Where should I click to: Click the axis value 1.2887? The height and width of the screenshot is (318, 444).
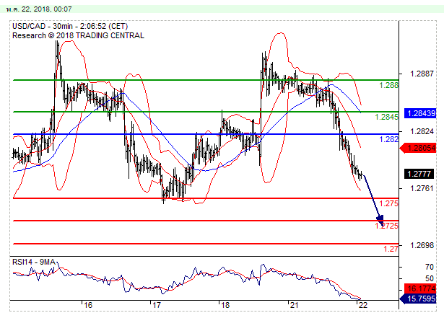[422, 74]
